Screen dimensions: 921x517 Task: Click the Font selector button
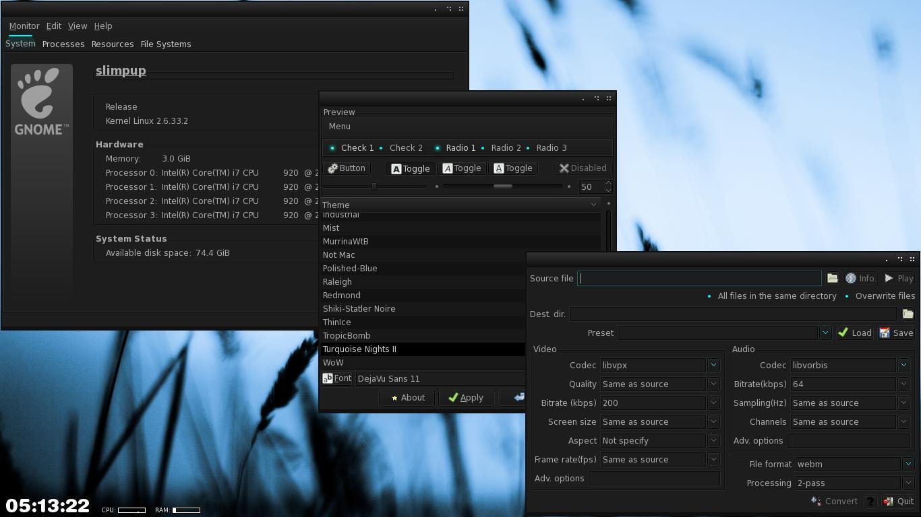[337, 378]
